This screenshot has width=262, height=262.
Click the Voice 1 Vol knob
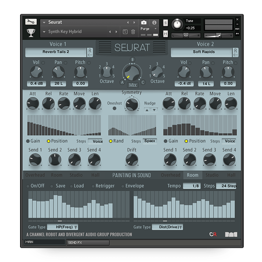36,72
